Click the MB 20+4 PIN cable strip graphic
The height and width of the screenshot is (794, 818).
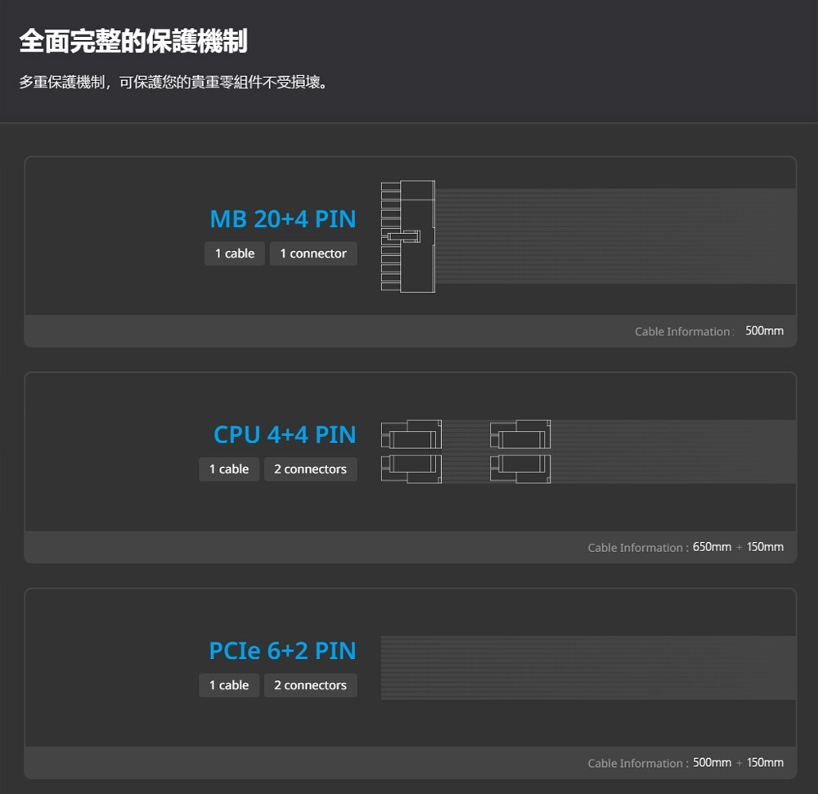click(615, 236)
